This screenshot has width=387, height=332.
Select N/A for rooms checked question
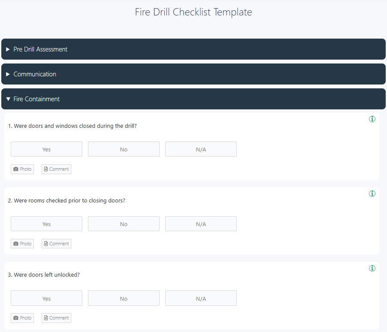click(201, 223)
